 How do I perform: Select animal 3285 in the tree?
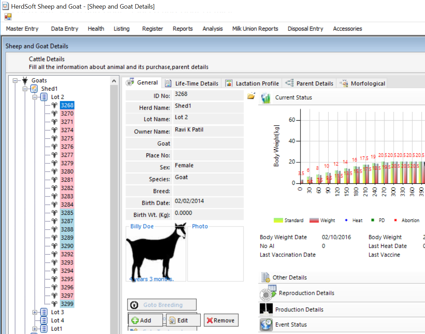(67, 213)
